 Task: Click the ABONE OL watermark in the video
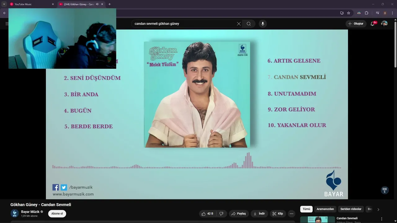point(385,190)
